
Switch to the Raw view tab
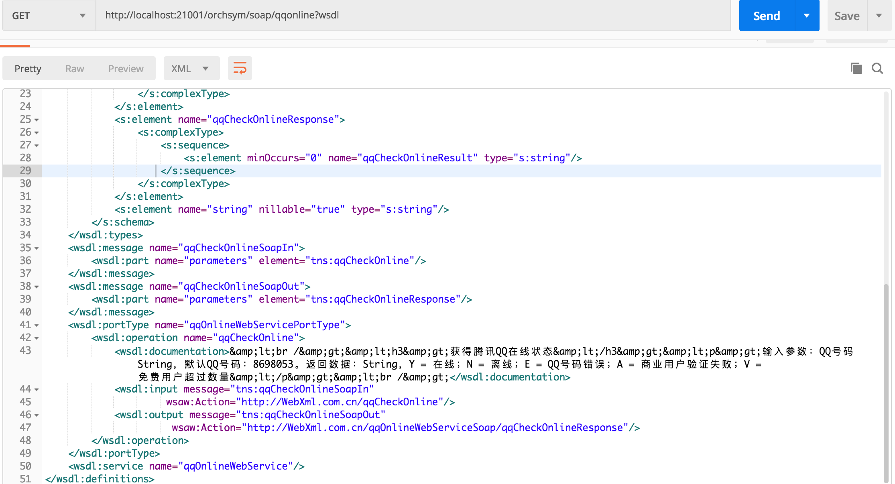coord(75,69)
